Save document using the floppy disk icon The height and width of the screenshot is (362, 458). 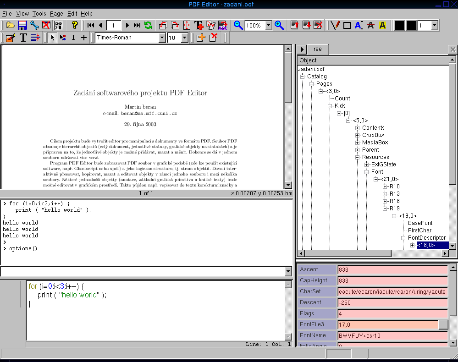[x=22, y=25]
